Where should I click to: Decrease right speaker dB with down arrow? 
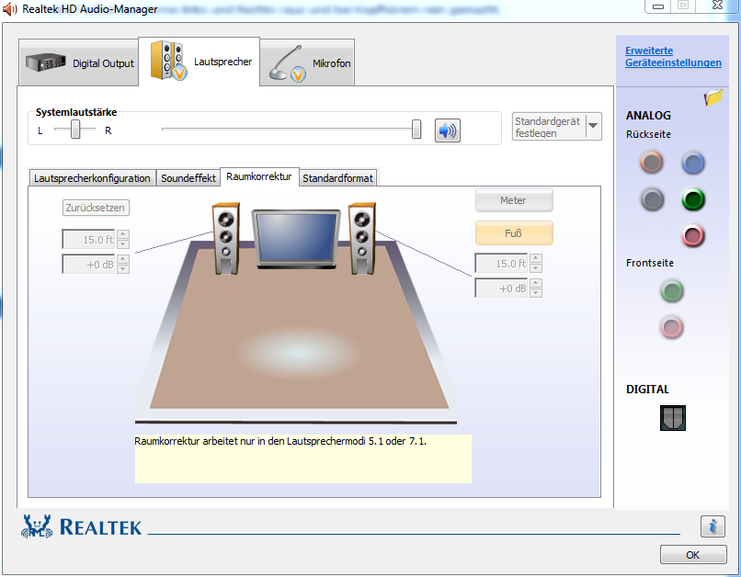(x=535, y=293)
